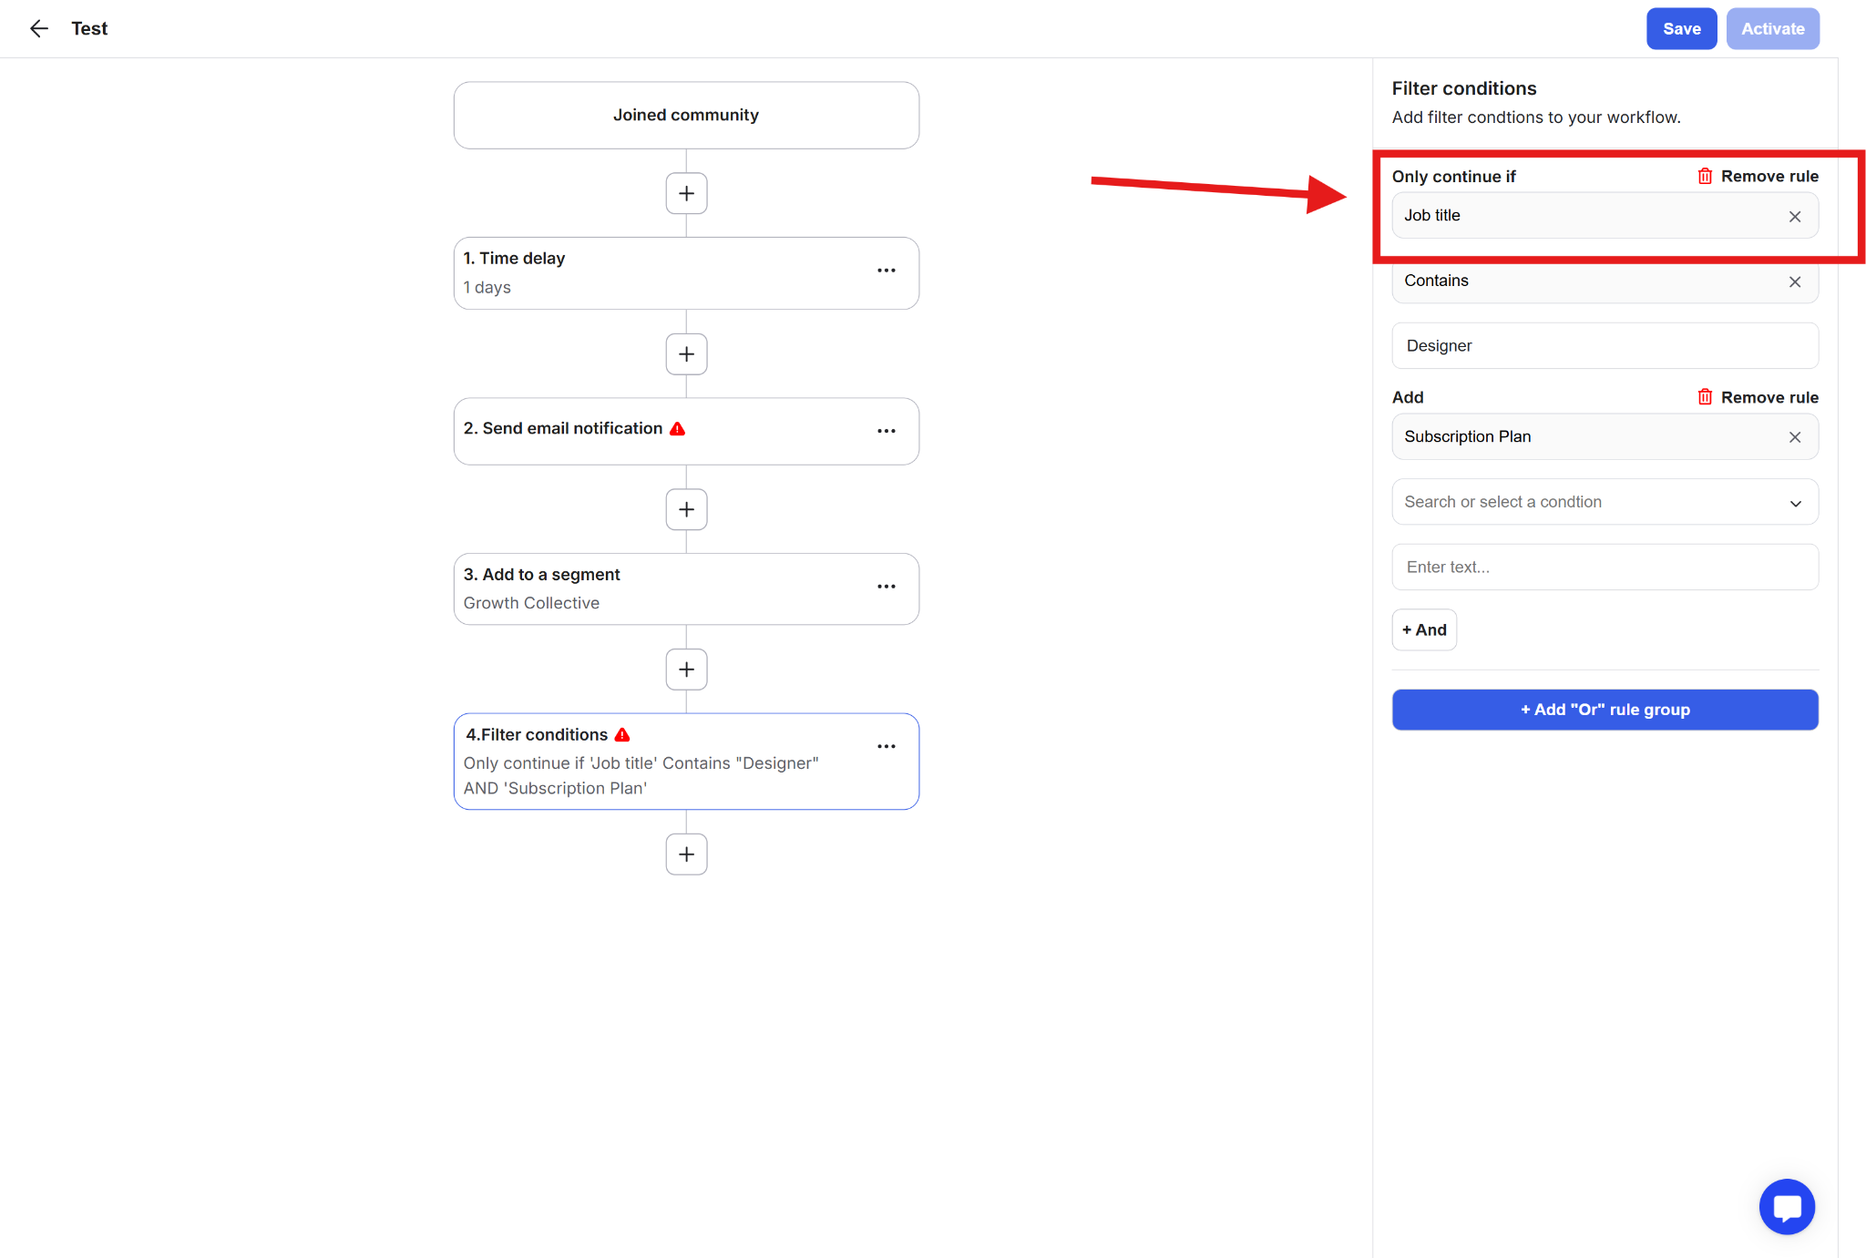Clear the Subscription Plan selection
The height and width of the screenshot is (1258, 1866).
pyautogui.click(x=1794, y=437)
